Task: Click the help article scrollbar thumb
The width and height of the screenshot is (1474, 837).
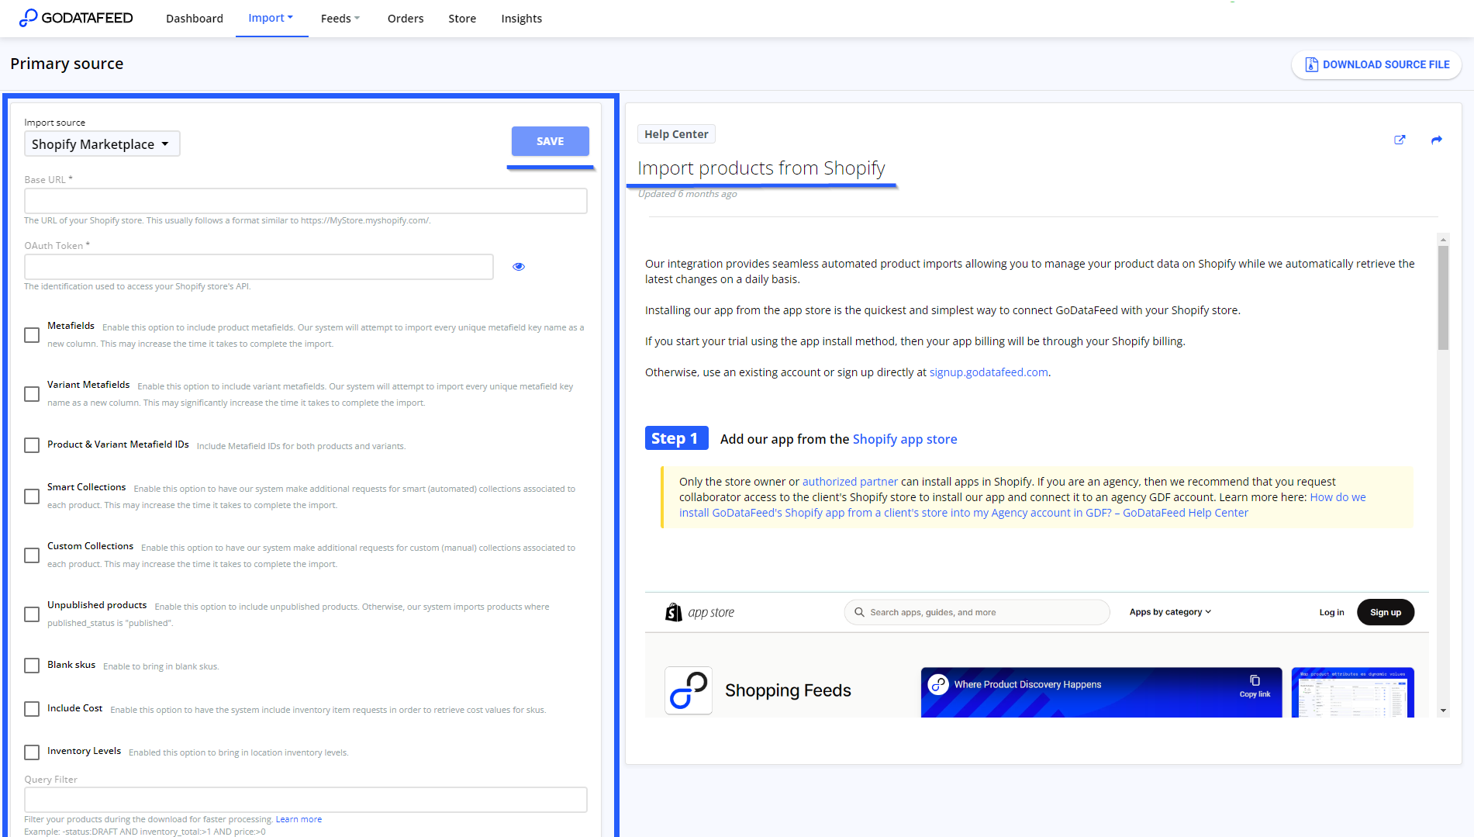Action: pyautogui.click(x=1443, y=298)
